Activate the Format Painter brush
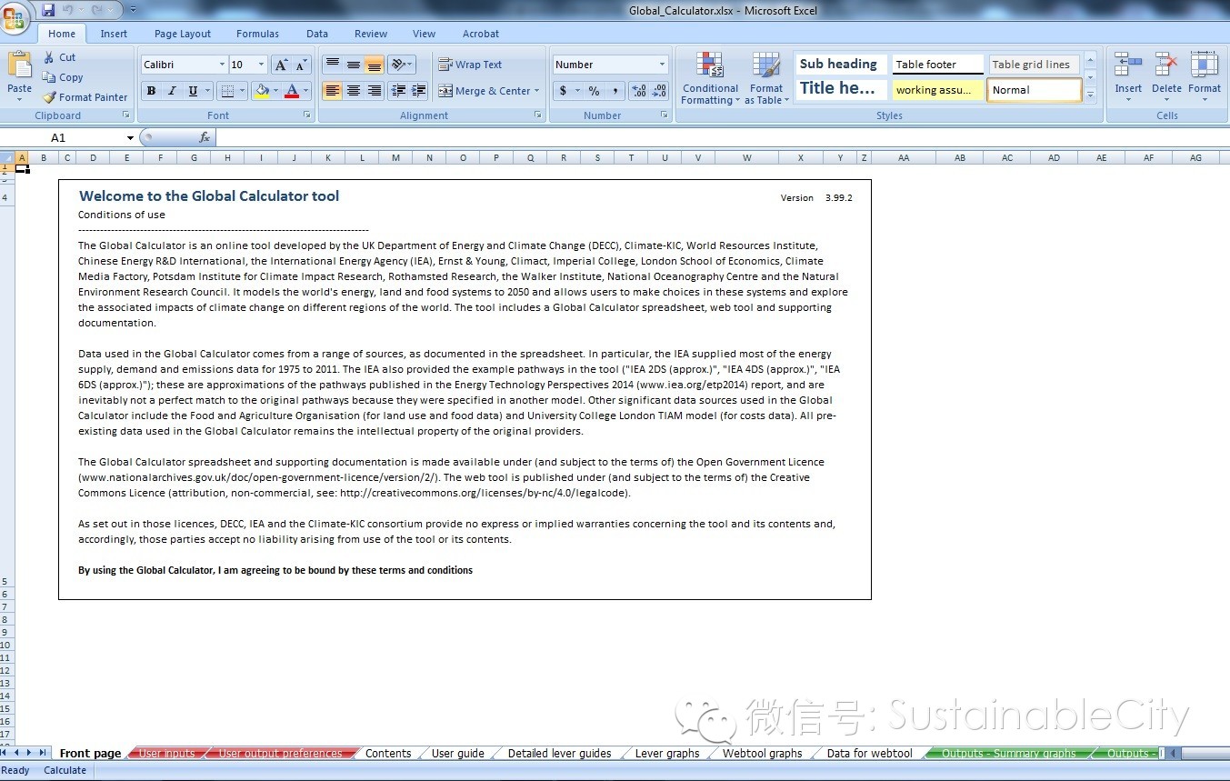Screen dimensions: 1230x781 click(49, 97)
